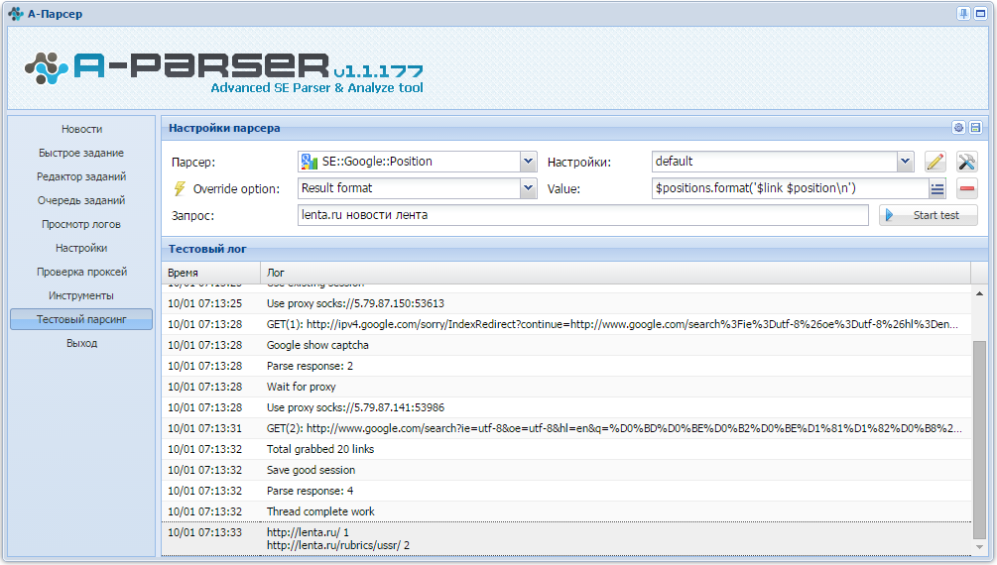Open the tools wrench settings icon
The width and height of the screenshot is (997, 565).
(966, 162)
